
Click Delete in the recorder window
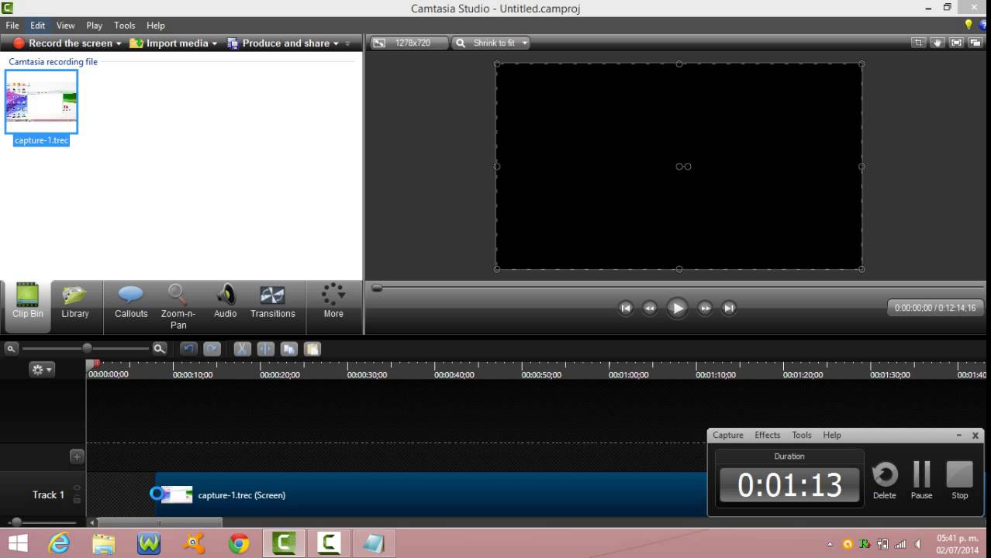[884, 480]
